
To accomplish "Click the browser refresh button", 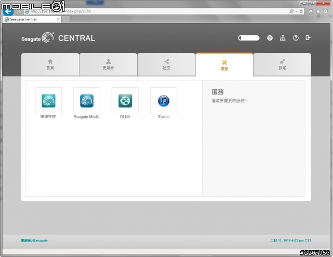I will coord(301,11).
